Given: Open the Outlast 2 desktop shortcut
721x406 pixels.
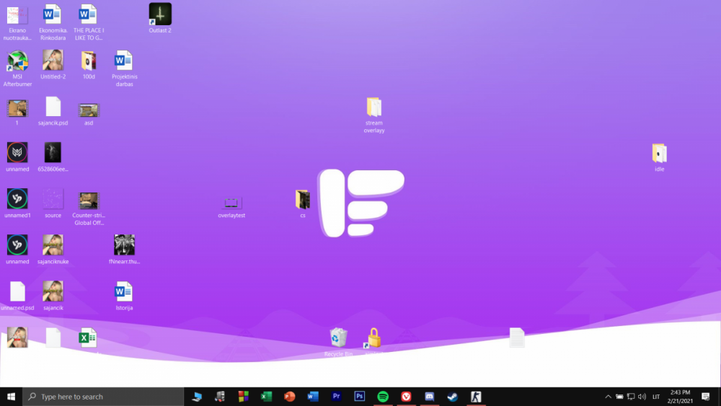Looking at the screenshot, I should point(159,14).
